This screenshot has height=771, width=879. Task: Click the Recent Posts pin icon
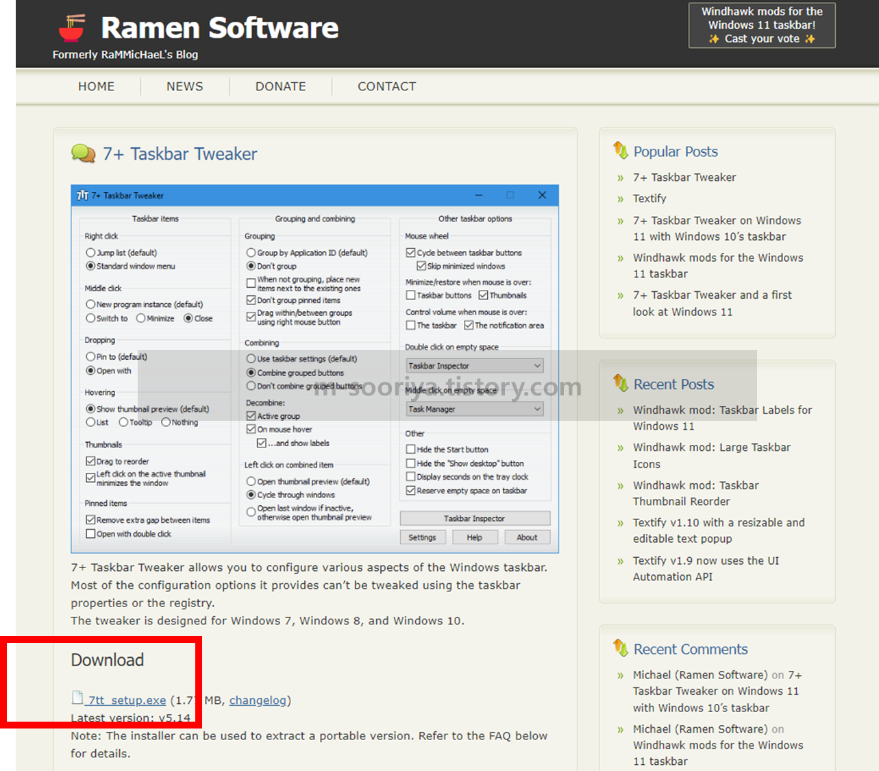click(x=621, y=382)
